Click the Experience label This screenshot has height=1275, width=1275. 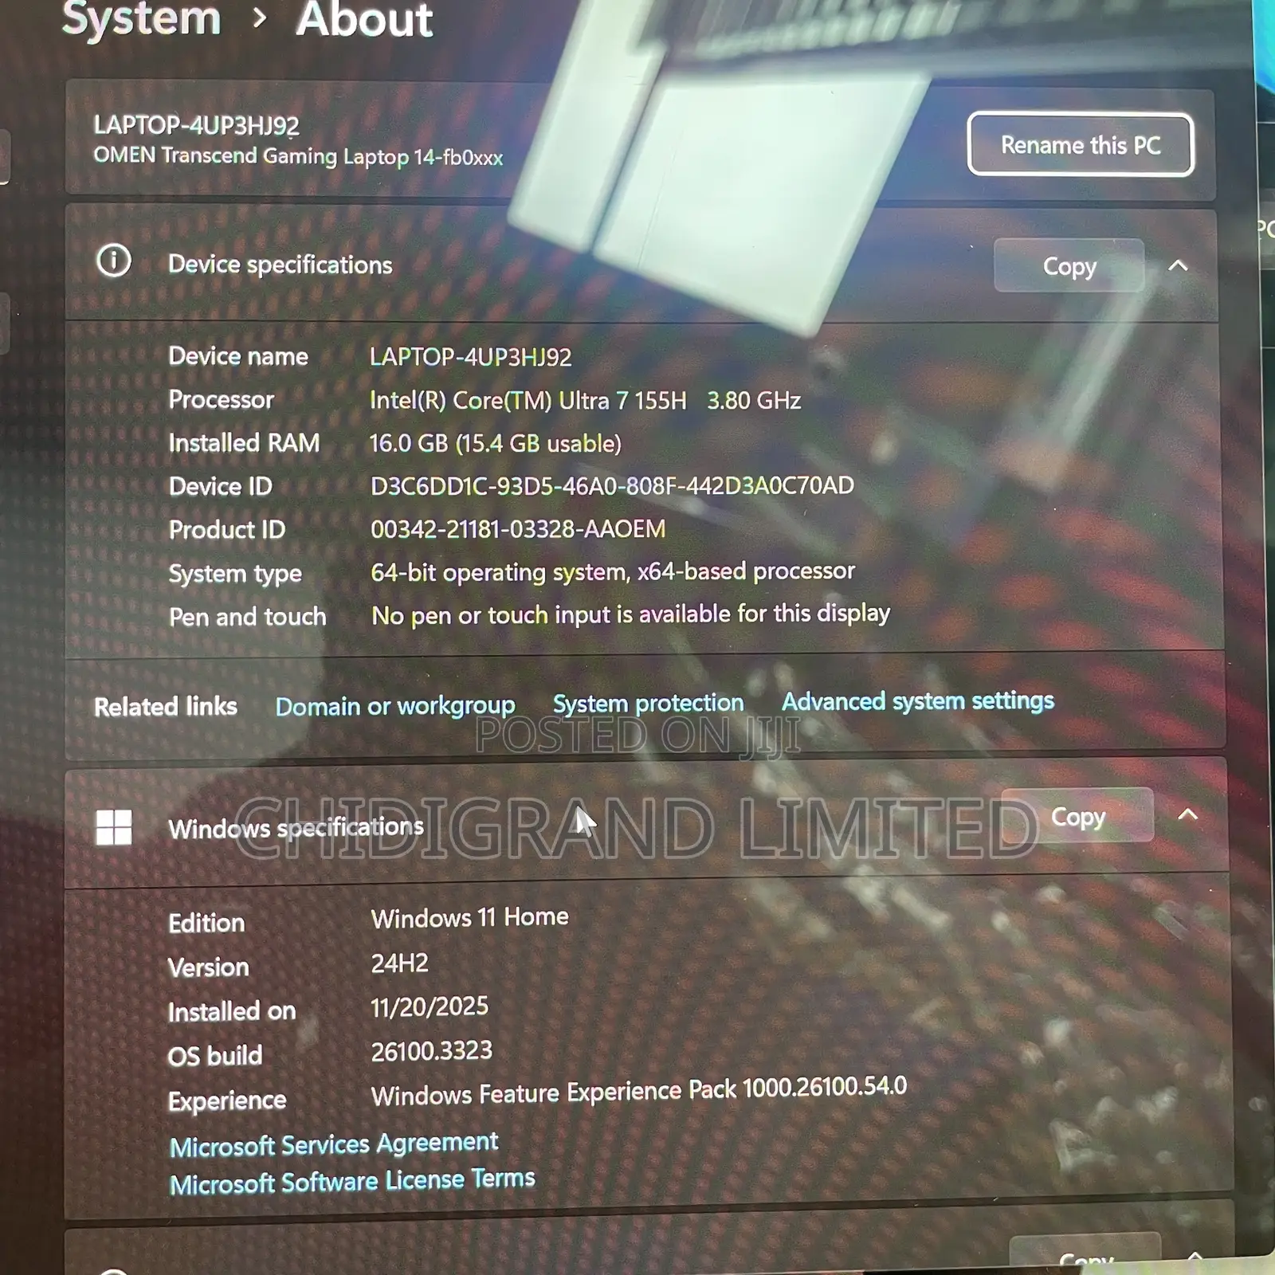click(x=227, y=1100)
